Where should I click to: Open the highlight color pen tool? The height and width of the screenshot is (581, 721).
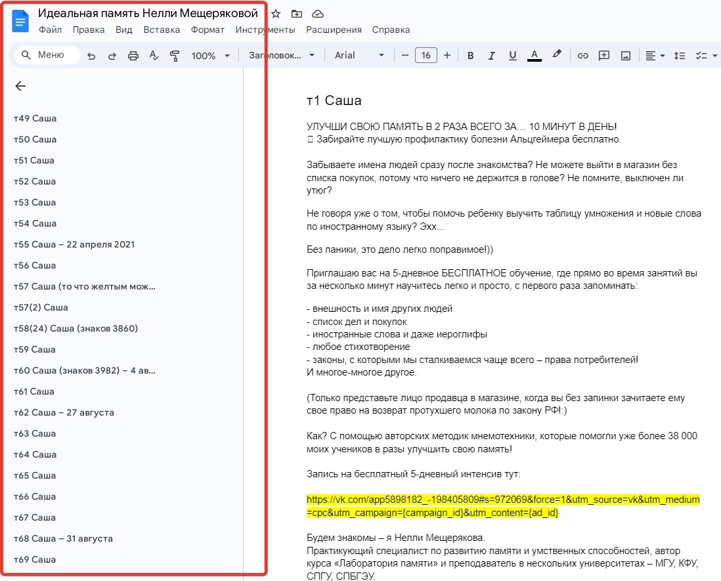pos(556,54)
